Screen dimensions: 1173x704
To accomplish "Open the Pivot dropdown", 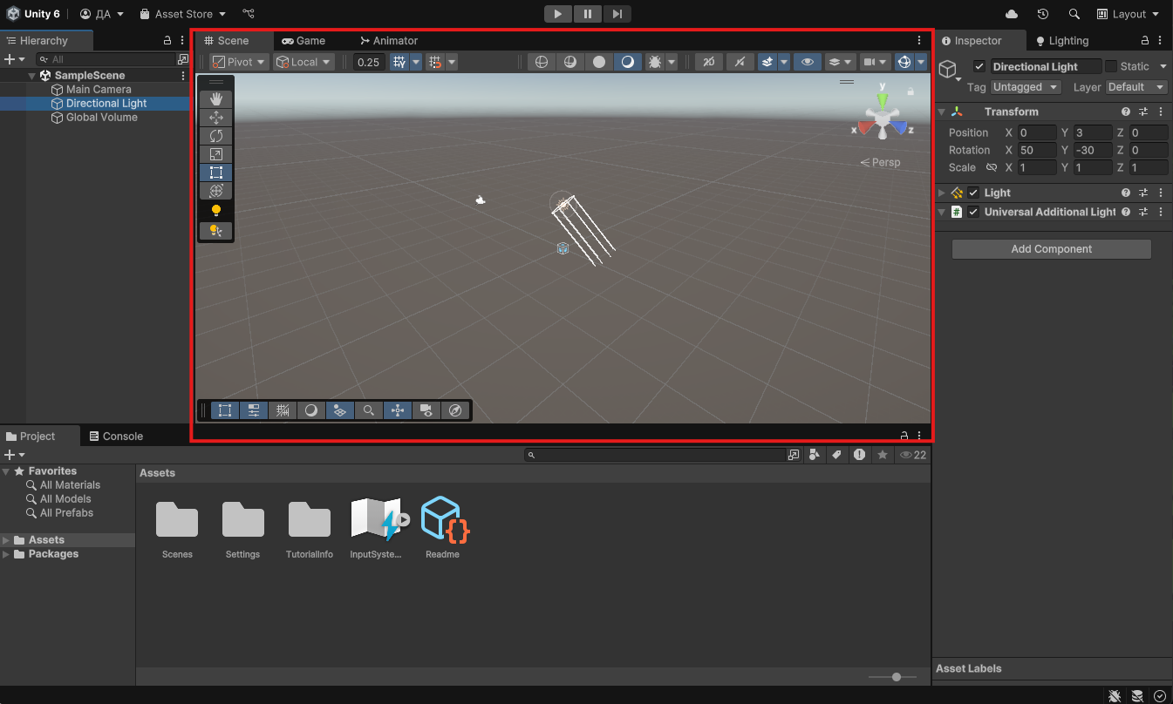I will (x=238, y=62).
